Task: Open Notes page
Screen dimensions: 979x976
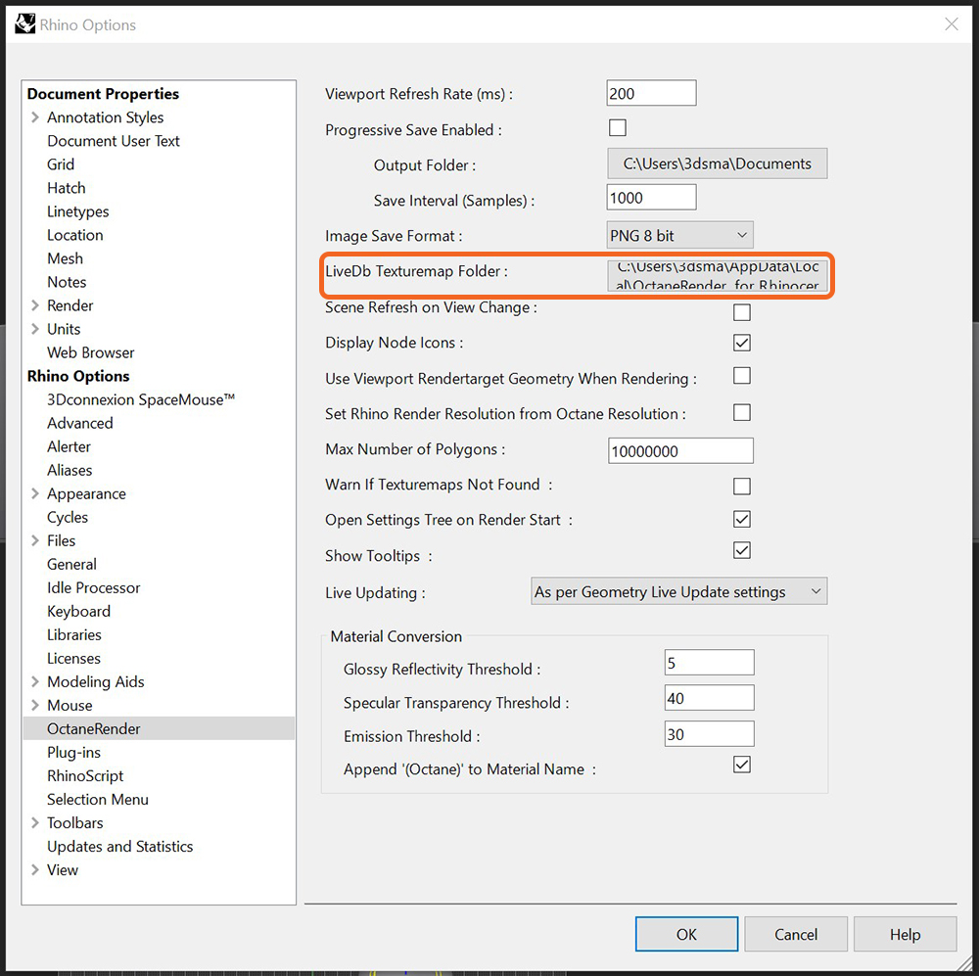Action: [67, 282]
